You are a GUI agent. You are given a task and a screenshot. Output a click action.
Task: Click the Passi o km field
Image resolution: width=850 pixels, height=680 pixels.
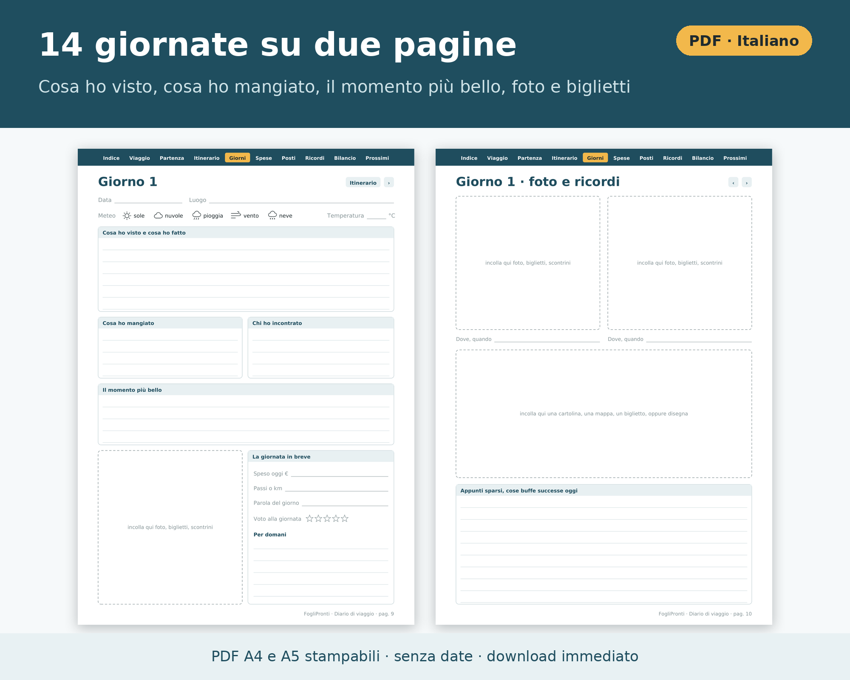[x=337, y=488]
